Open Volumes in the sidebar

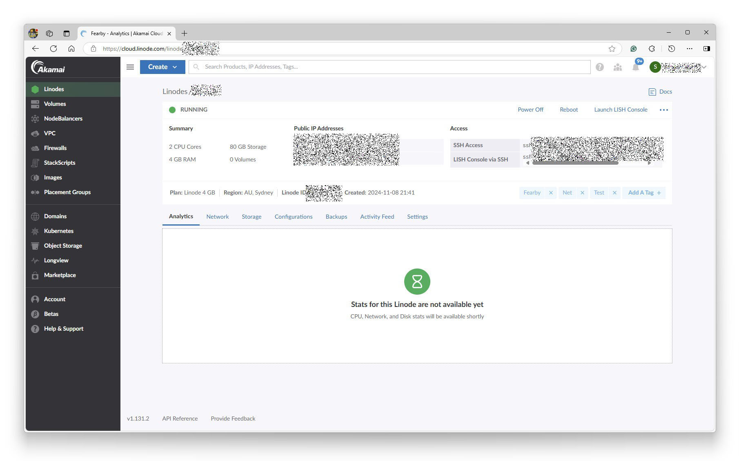click(x=73, y=104)
